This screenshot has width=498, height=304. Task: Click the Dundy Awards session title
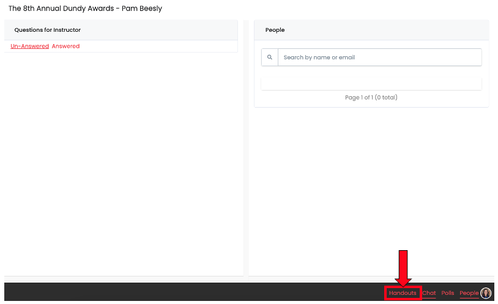85,9
